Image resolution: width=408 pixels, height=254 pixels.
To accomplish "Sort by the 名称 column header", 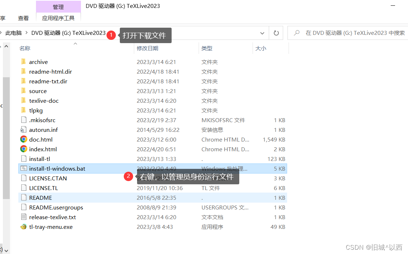I will tap(25, 48).
